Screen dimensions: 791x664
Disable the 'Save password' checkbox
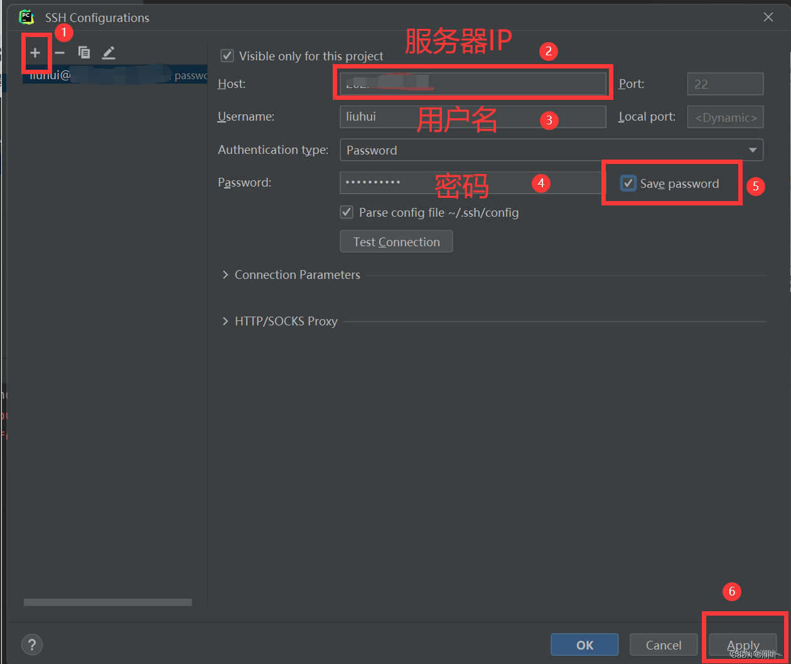click(x=628, y=183)
